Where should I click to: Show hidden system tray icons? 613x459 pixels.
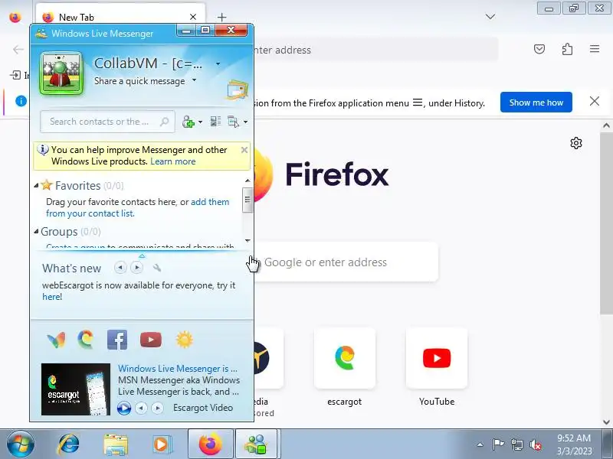point(480,444)
